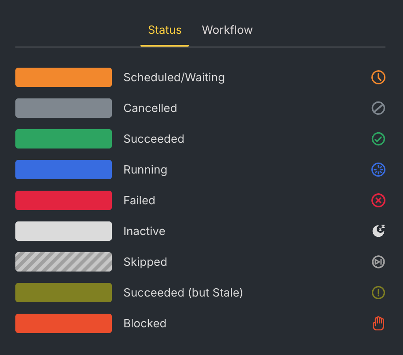
Task: Click the striped Skipped color swatch
Action: 63,262
